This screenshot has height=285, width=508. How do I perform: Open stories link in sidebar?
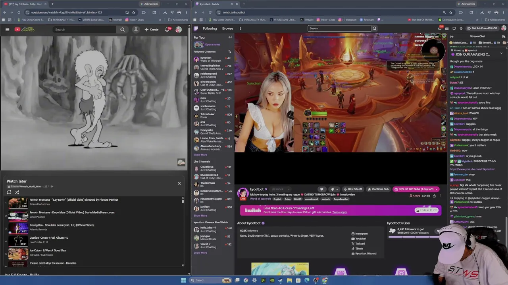pos(212,44)
